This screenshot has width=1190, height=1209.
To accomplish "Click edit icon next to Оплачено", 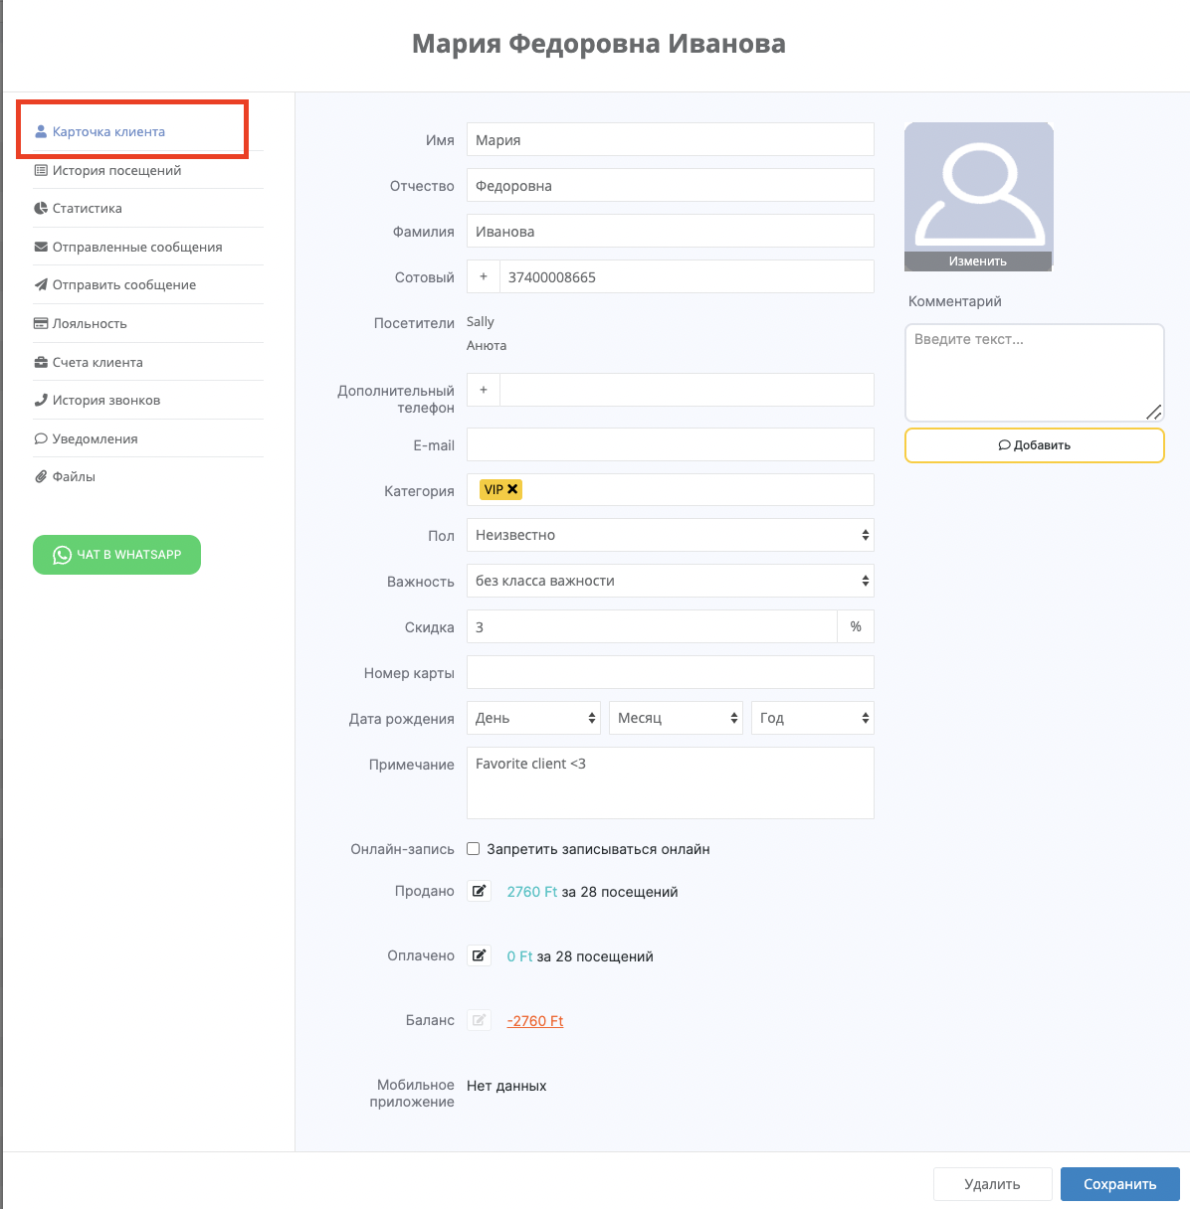I will tap(480, 955).
